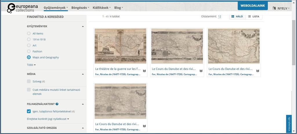Open the Europeana Collections logo home link
This screenshot has width=297, height=134.
(x=22, y=8)
